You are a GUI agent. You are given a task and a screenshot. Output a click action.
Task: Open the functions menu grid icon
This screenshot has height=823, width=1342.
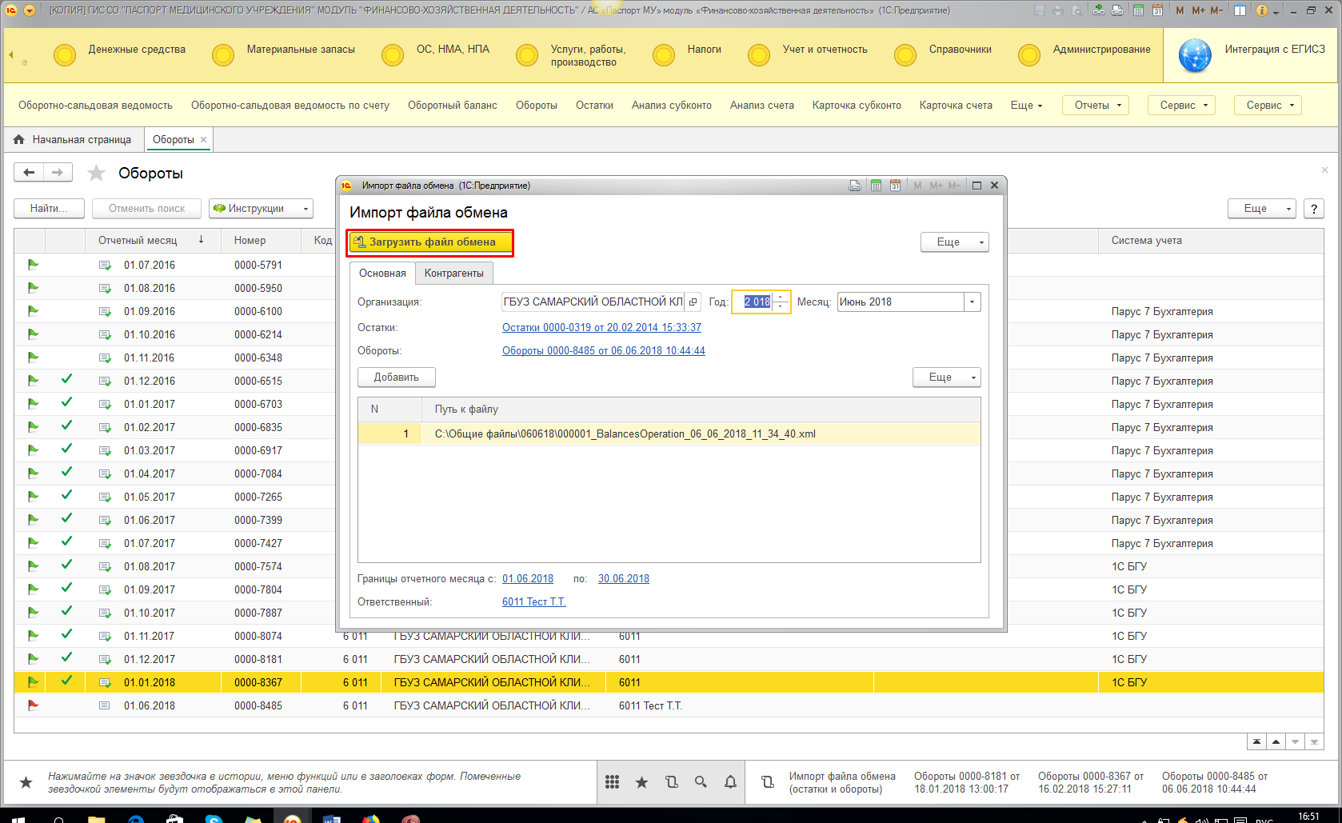(612, 781)
